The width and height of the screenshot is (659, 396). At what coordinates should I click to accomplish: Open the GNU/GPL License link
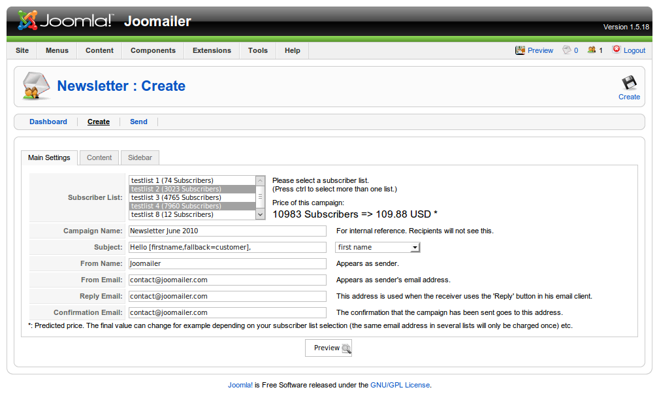400,385
